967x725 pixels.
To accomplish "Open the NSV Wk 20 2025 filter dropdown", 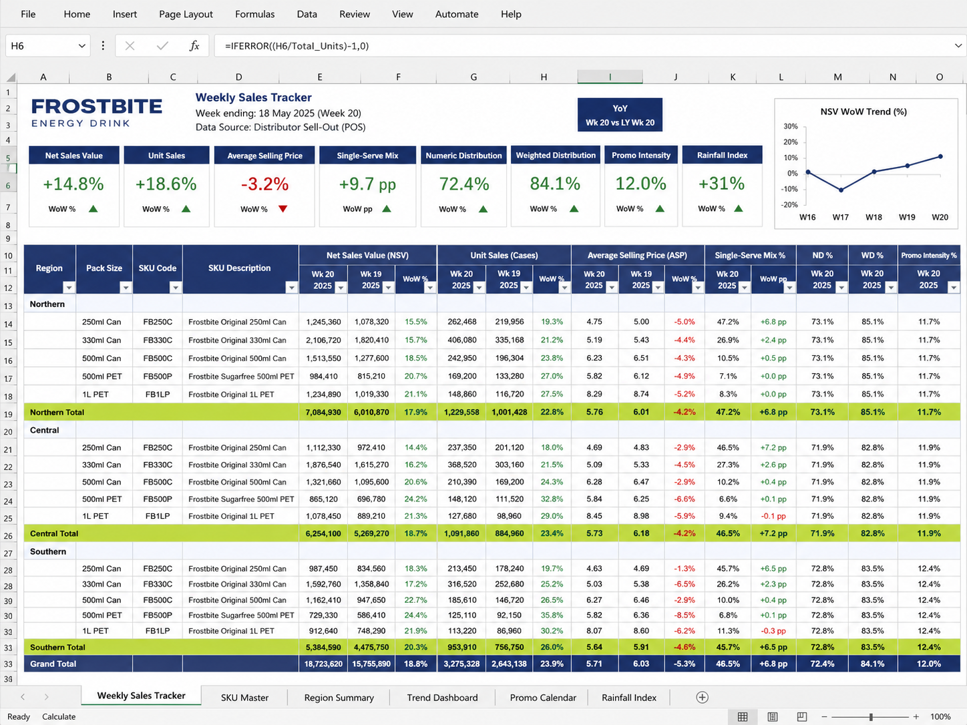I will (x=341, y=288).
